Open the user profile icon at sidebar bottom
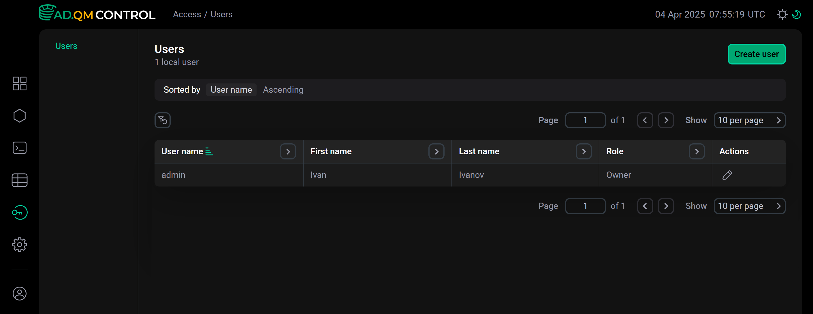The height and width of the screenshot is (314, 813). (x=20, y=294)
